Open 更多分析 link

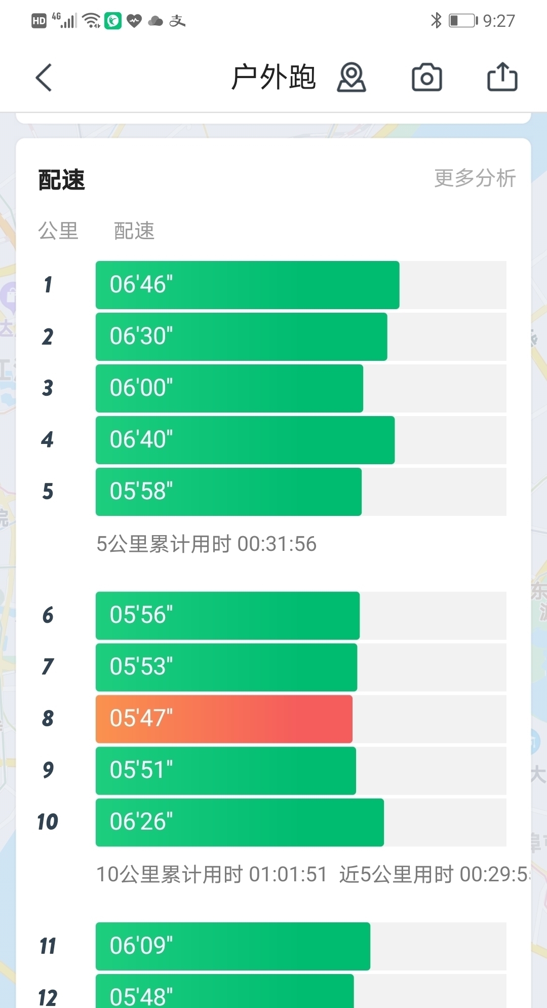475,178
